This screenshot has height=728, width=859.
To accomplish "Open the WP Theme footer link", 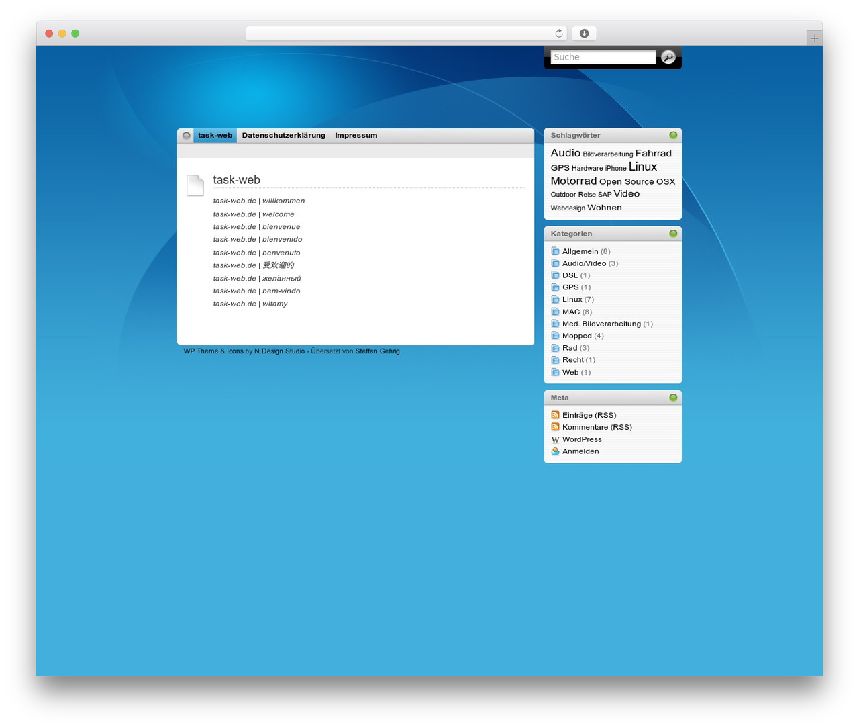I will pyautogui.click(x=201, y=351).
